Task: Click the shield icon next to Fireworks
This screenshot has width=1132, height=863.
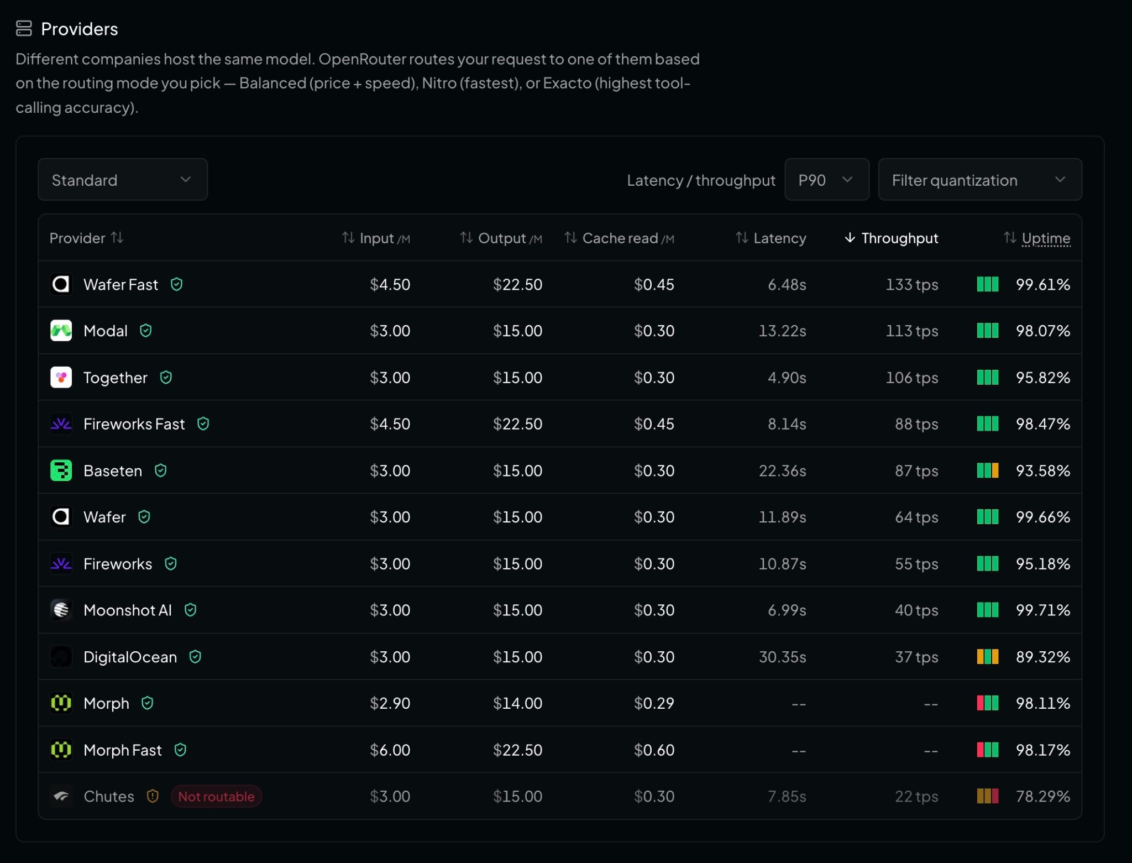Action: click(171, 563)
